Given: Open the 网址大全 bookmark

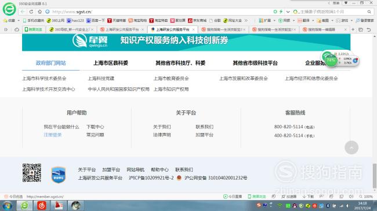Looking at the screenshot, I should point(233,21).
